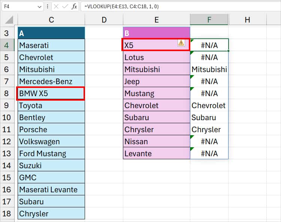Select the GMC cell
Image resolution: width=281 pixels, height=222 pixels.
click(51, 177)
